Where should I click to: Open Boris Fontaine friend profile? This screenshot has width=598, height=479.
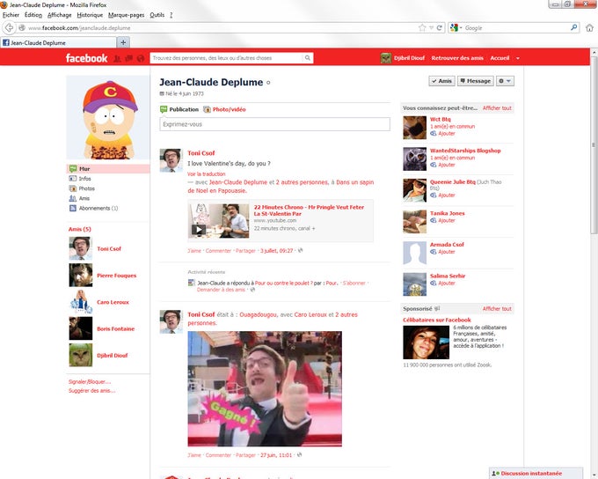point(115,329)
